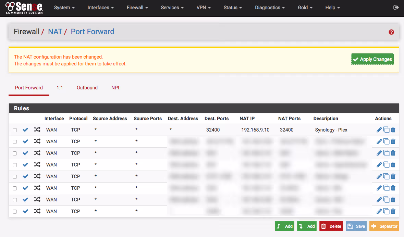Screen dimensions: 404x237
Task: Click the pfSense logo
Action: tap(24, 8)
